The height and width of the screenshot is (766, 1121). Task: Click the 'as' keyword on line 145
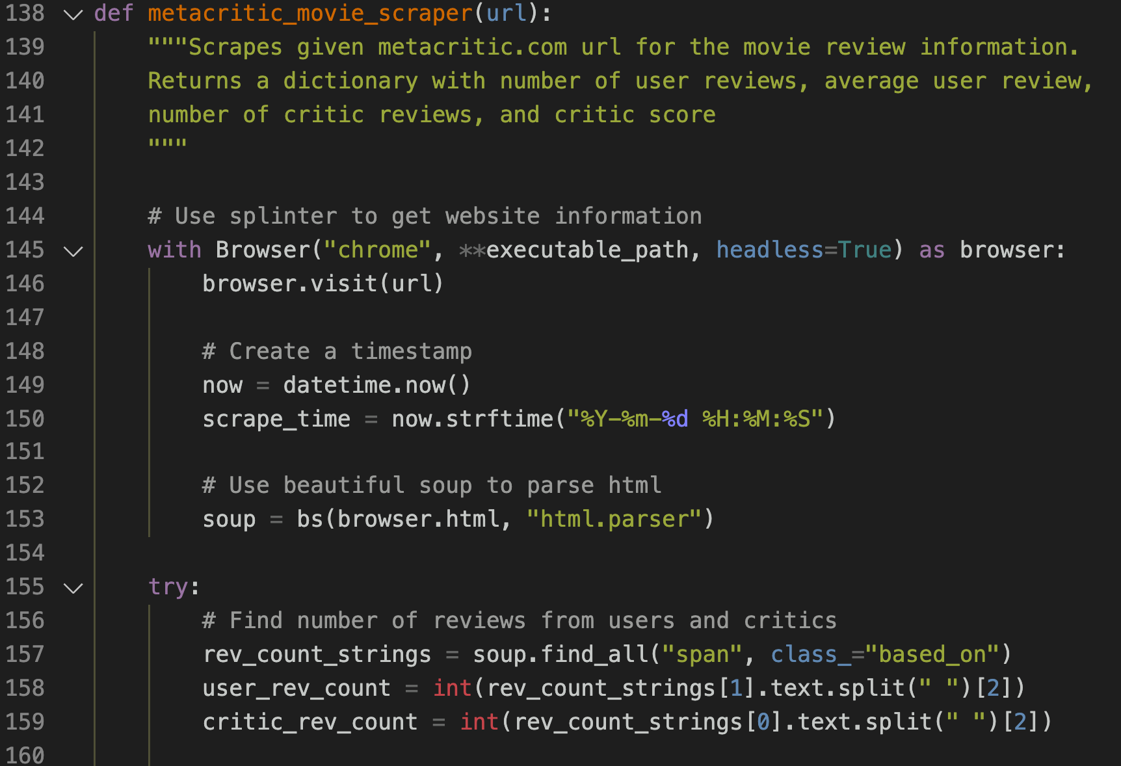click(932, 250)
